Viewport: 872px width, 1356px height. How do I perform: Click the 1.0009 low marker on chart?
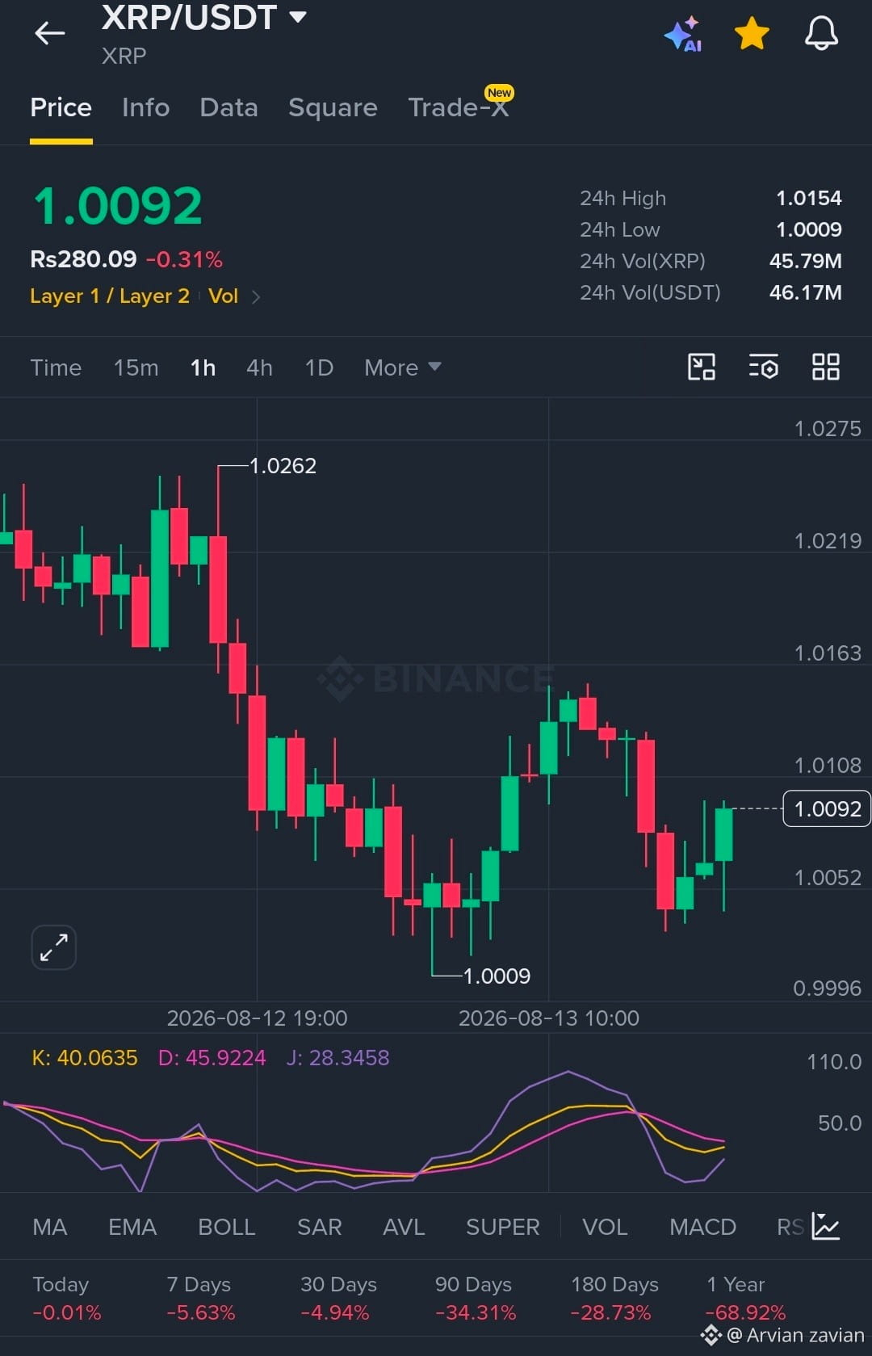(x=497, y=976)
